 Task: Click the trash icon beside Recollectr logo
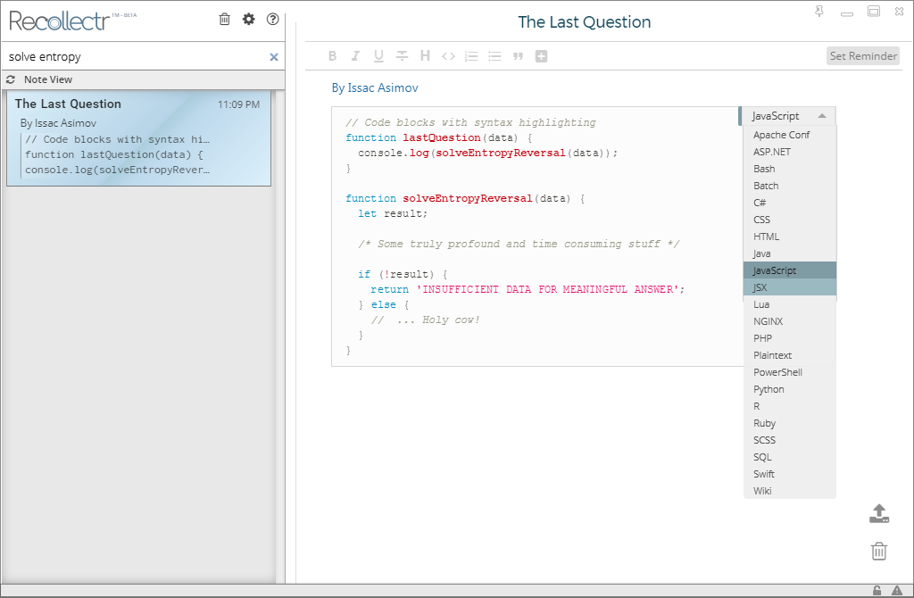pyautogui.click(x=224, y=20)
